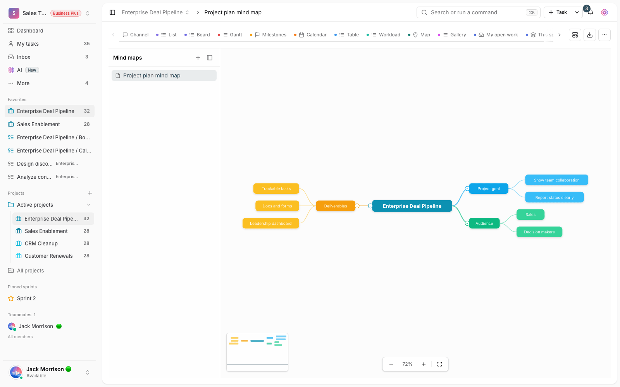Open notifications bell
This screenshot has height=387, width=620.
coord(591,12)
